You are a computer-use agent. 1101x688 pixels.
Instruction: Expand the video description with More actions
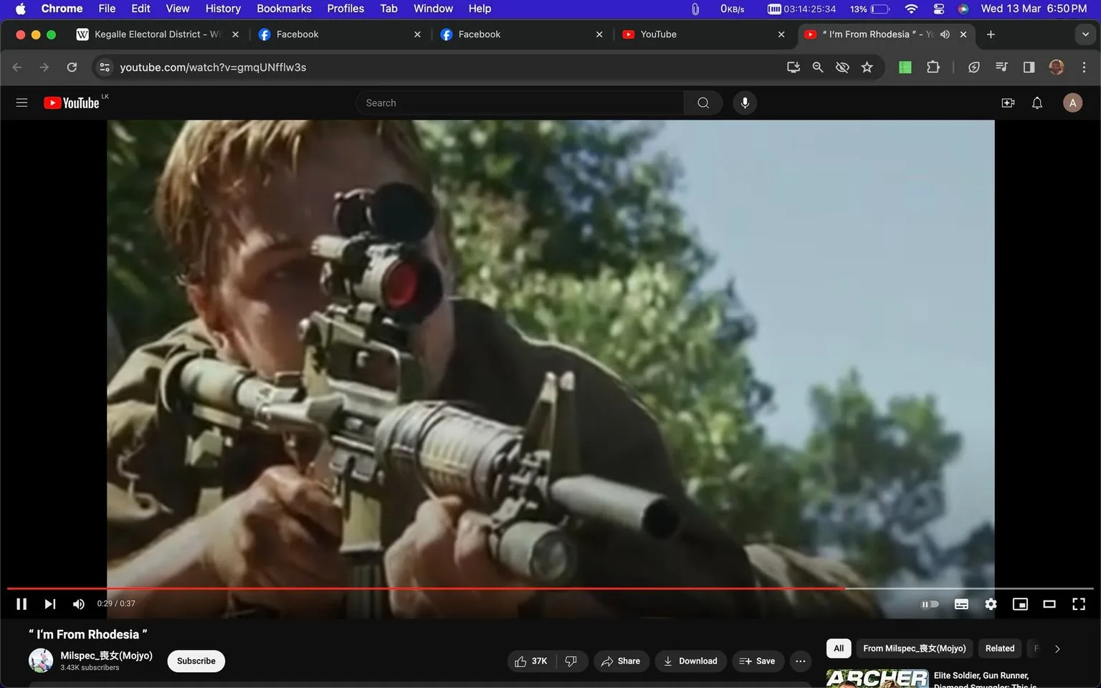click(x=800, y=661)
